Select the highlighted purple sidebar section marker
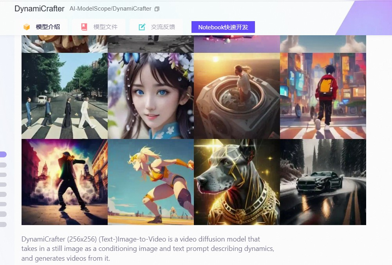 coord(3,155)
